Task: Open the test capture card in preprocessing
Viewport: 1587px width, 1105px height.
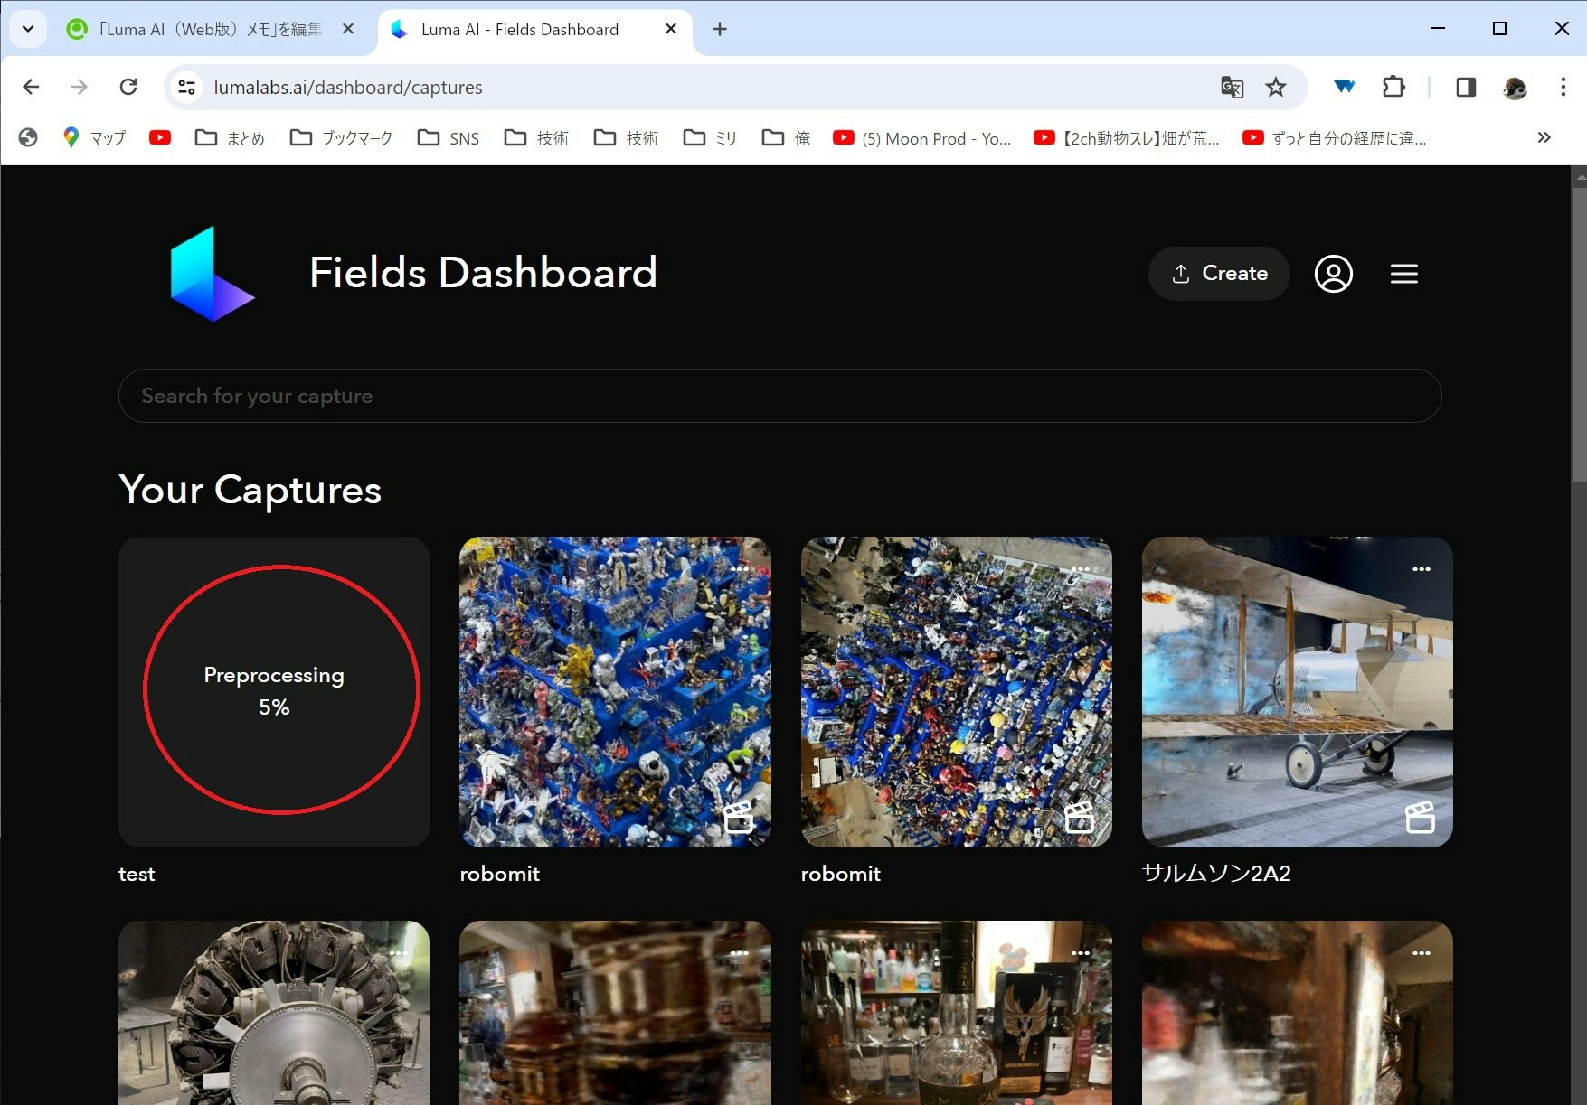Action: pos(274,692)
